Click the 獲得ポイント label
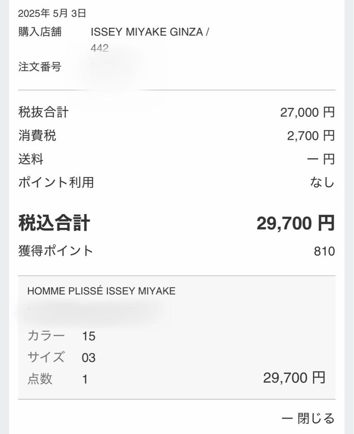This screenshot has height=434, width=354. click(55, 252)
